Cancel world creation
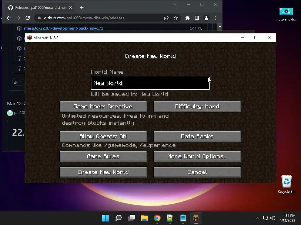This screenshot has height=225, width=301. coord(197,172)
